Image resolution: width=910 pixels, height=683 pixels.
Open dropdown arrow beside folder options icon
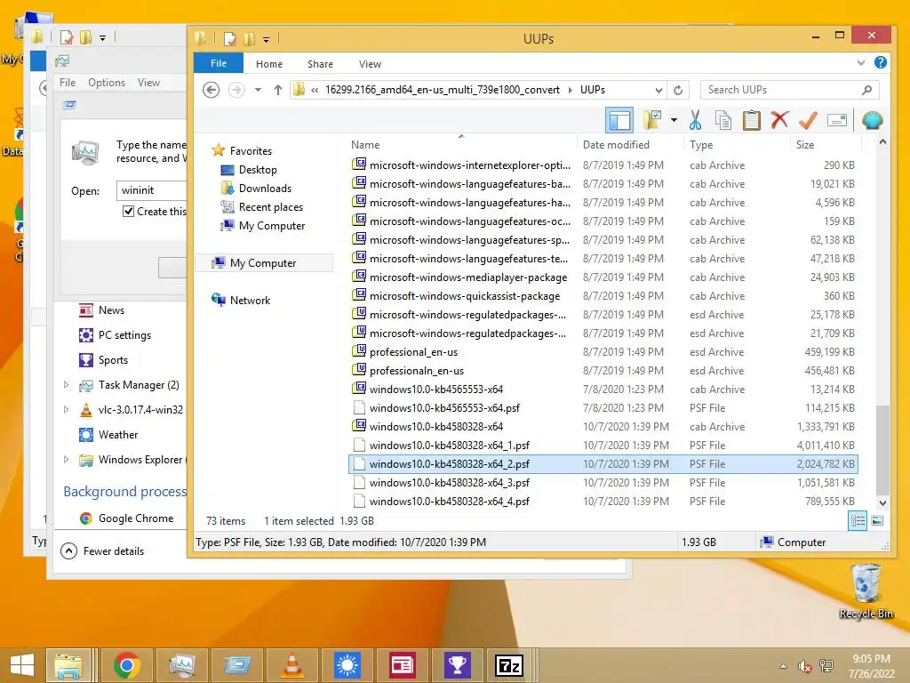674,120
